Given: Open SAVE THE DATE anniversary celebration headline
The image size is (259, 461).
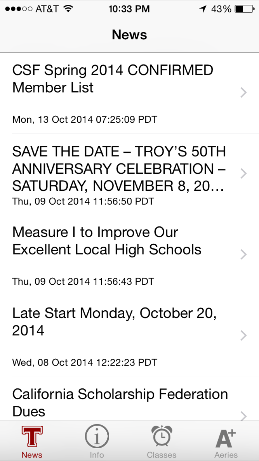Looking at the screenshot, I should [119, 169].
